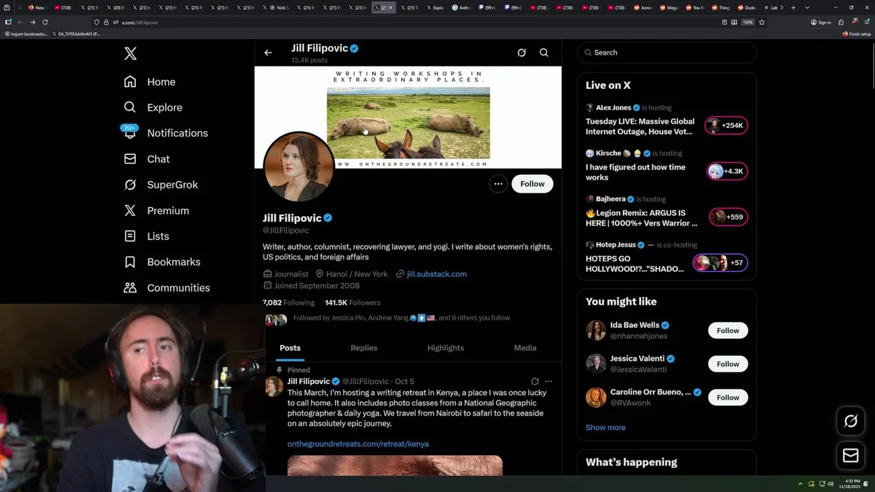Join Bajheera live +559
This screenshot has height=492, width=875.
tap(728, 217)
